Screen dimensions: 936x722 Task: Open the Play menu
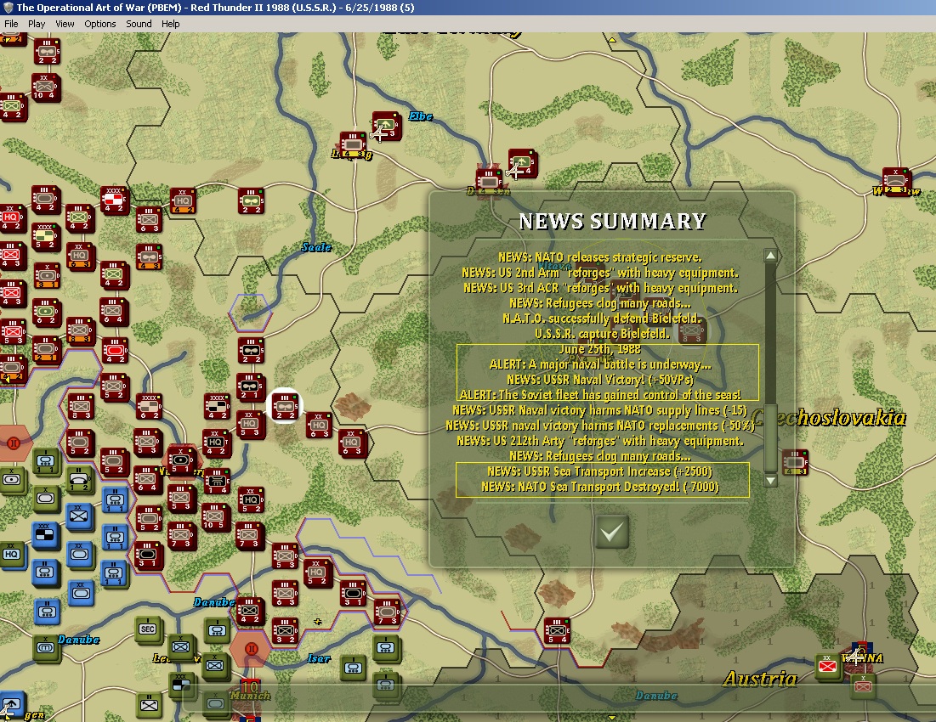tap(37, 24)
